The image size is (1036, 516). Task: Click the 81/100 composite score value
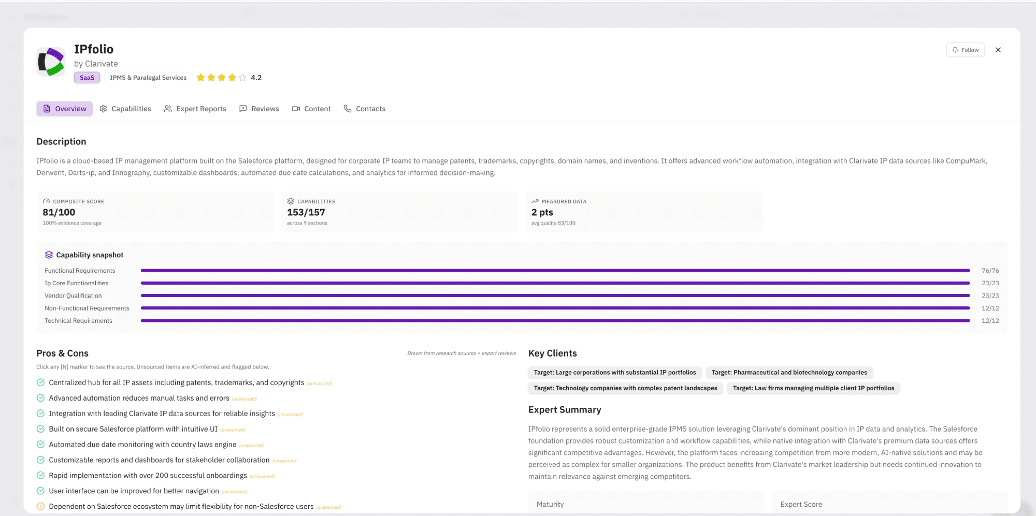pyautogui.click(x=59, y=212)
